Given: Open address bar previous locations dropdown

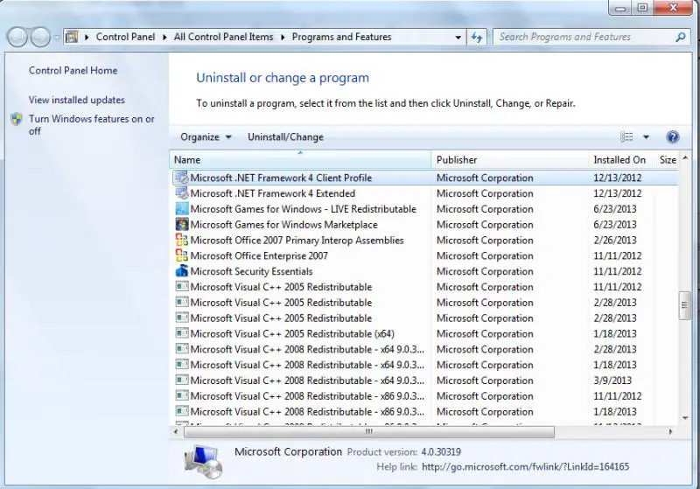Looking at the screenshot, I should pos(458,38).
